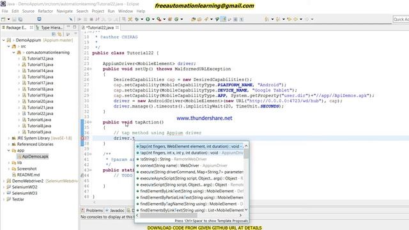Image resolution: width=409 pixels, height=230 pixels.
Task: Select README.md file in tree
Action: click(x=28, y=174)
